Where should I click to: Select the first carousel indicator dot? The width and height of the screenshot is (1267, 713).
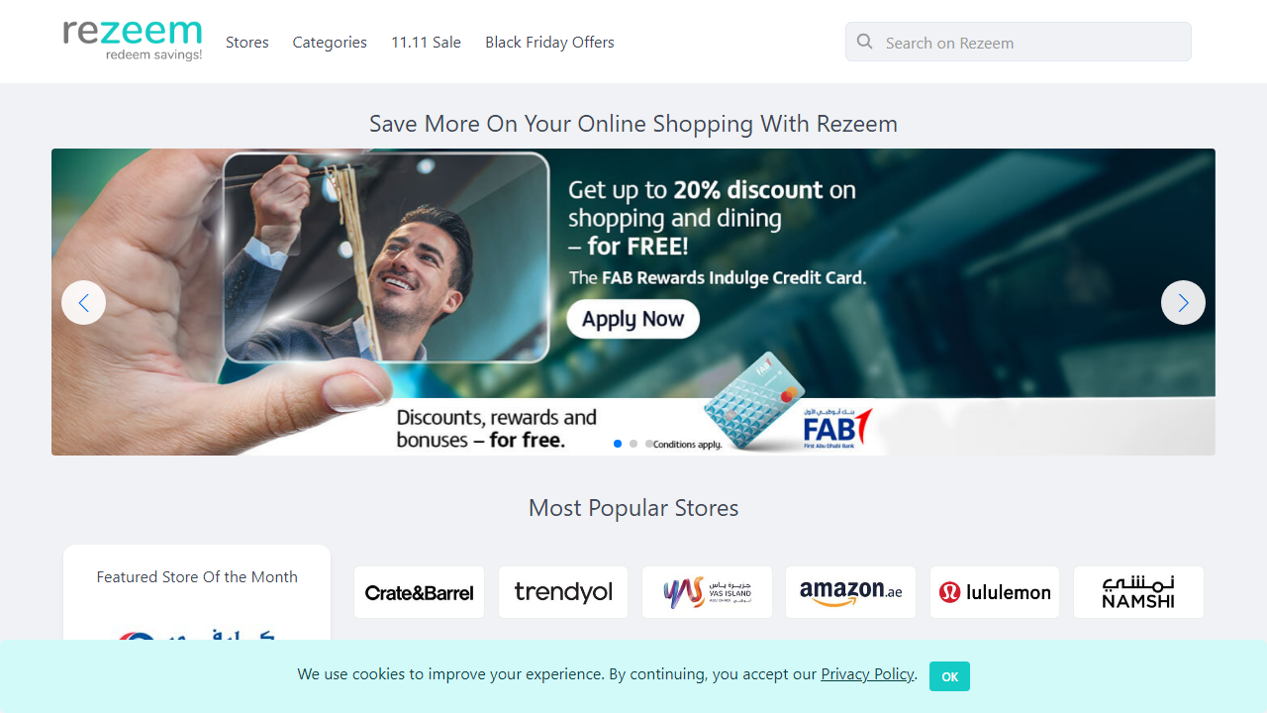[618, 444]
